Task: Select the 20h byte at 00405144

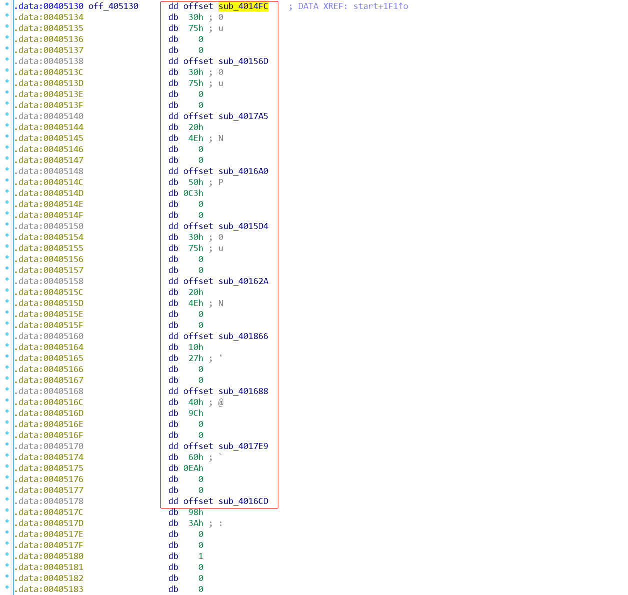Action: [x=196, y=127]
